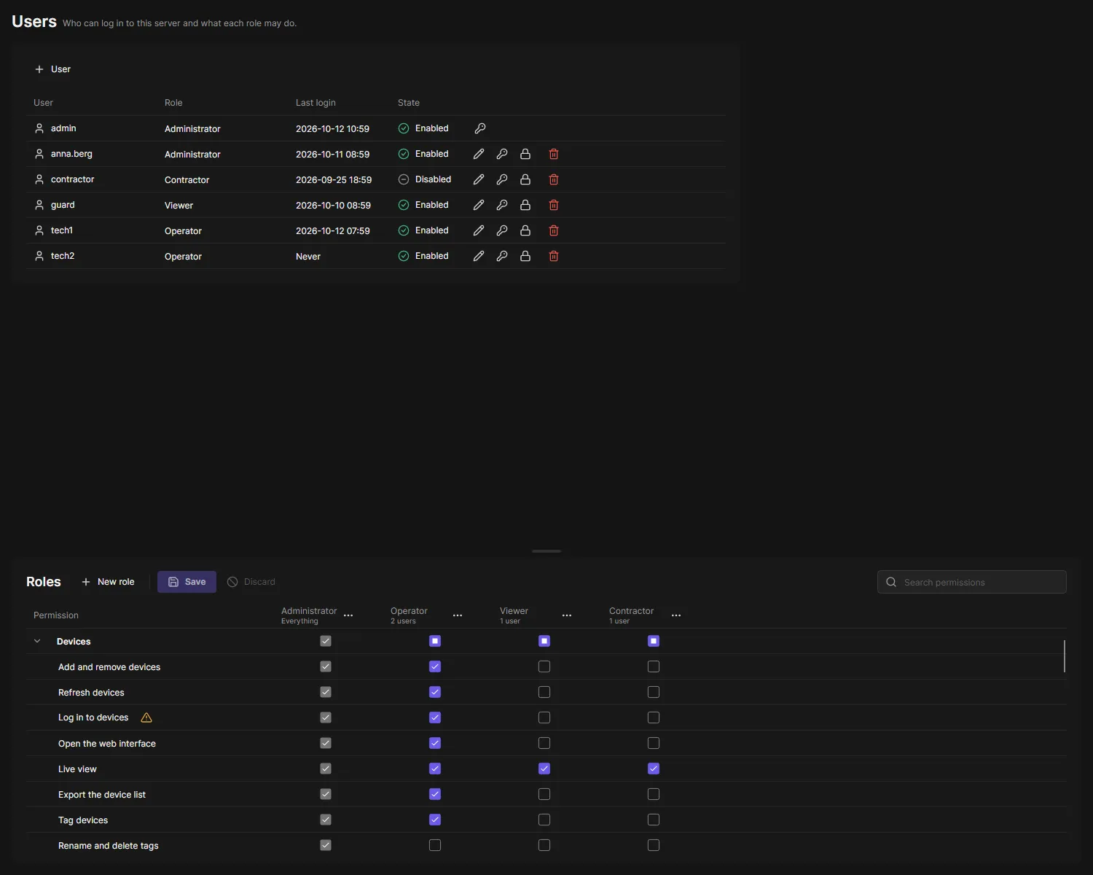Uncheck Viewer's Live view permission
1093x875 pixels.
[544, 769]
